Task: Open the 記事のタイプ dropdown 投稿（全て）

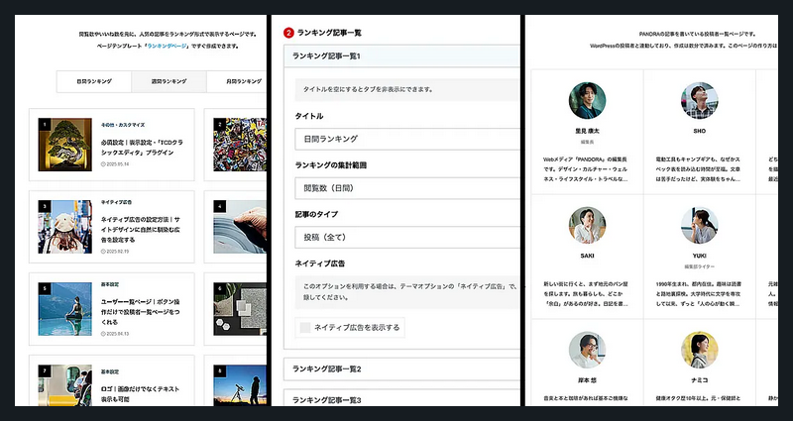Action: 407,237
